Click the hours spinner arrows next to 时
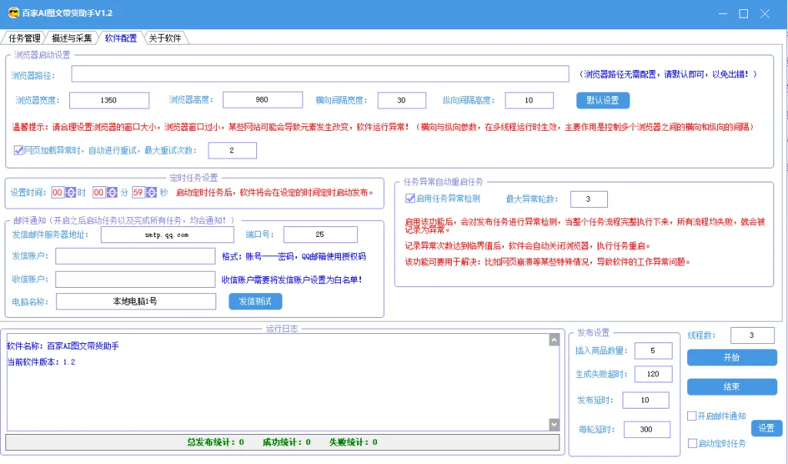Image resolution: width=788 pixels, height=464 pixels. (x=70, y=192)
